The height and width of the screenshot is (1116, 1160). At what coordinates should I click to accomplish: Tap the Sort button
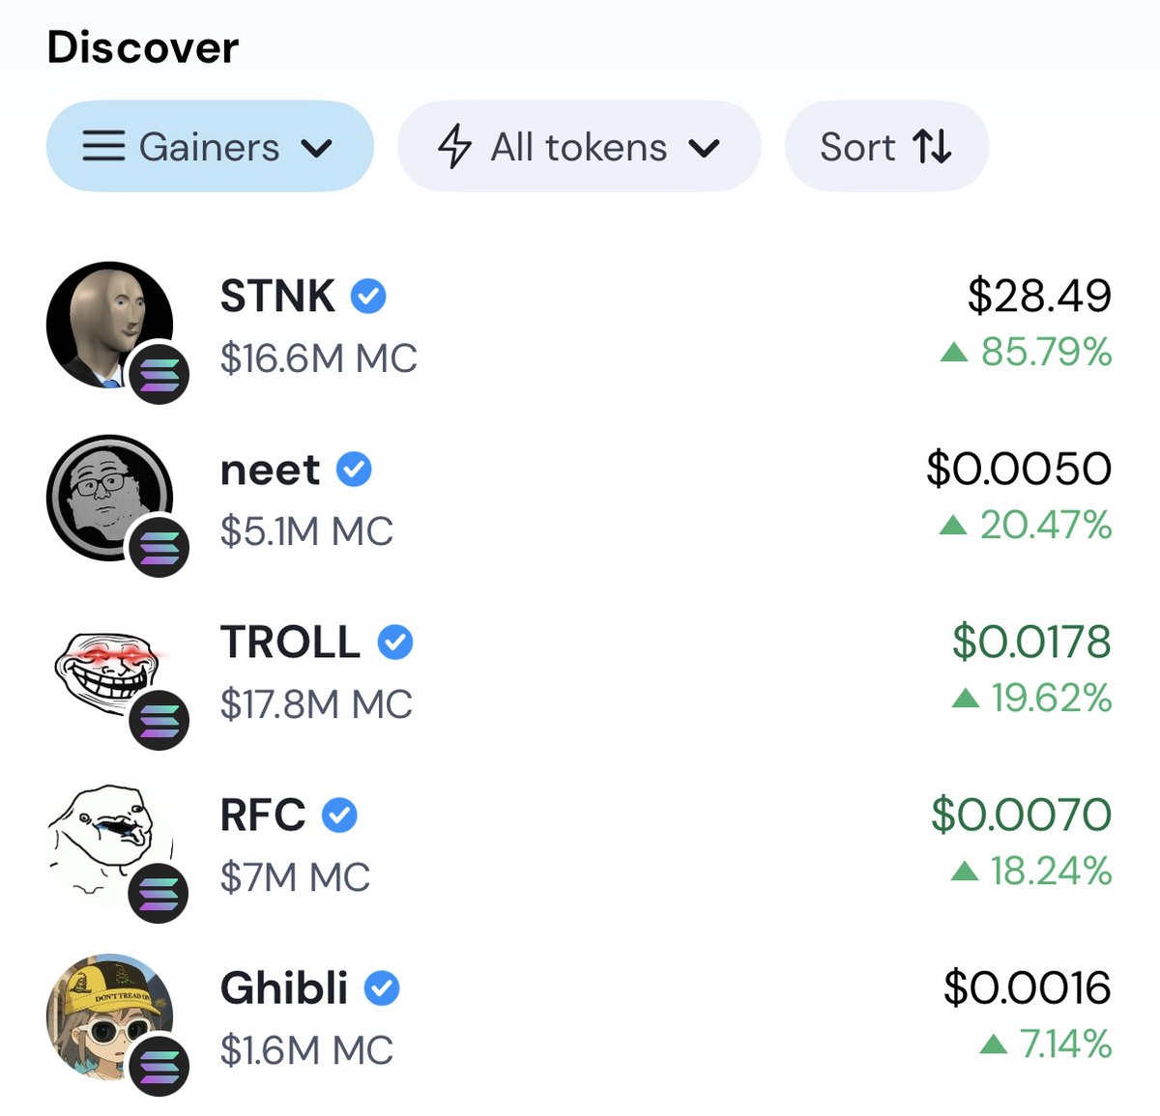pos(886,147)
